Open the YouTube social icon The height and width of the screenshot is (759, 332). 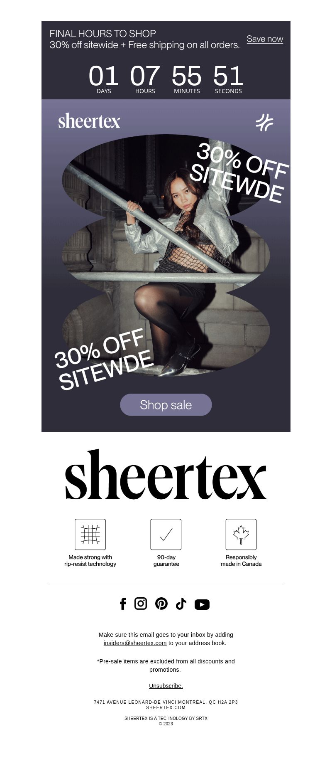coord(202,604)
